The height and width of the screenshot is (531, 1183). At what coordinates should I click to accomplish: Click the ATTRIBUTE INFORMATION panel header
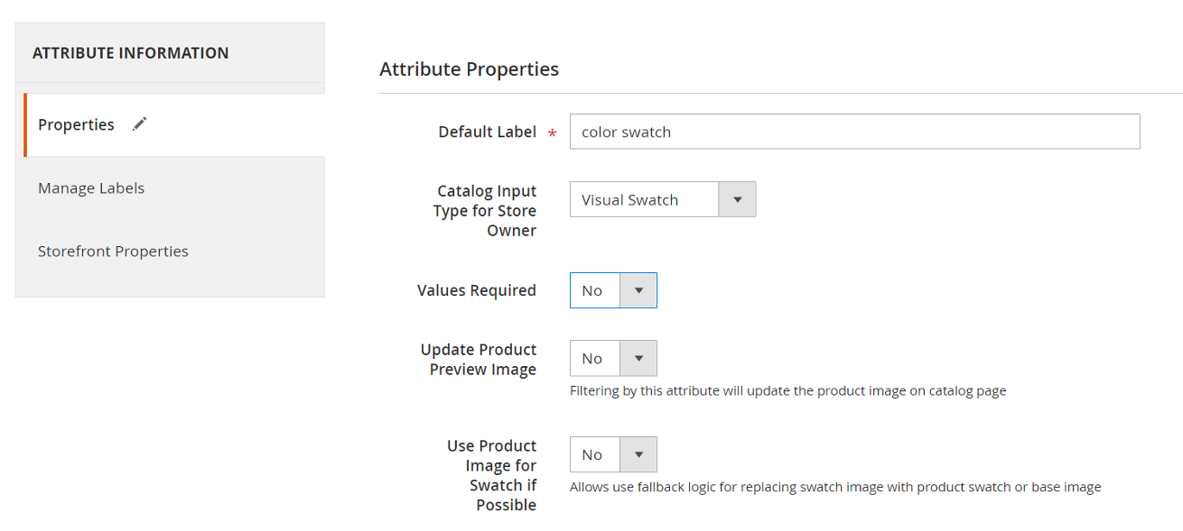click(131, 53)
